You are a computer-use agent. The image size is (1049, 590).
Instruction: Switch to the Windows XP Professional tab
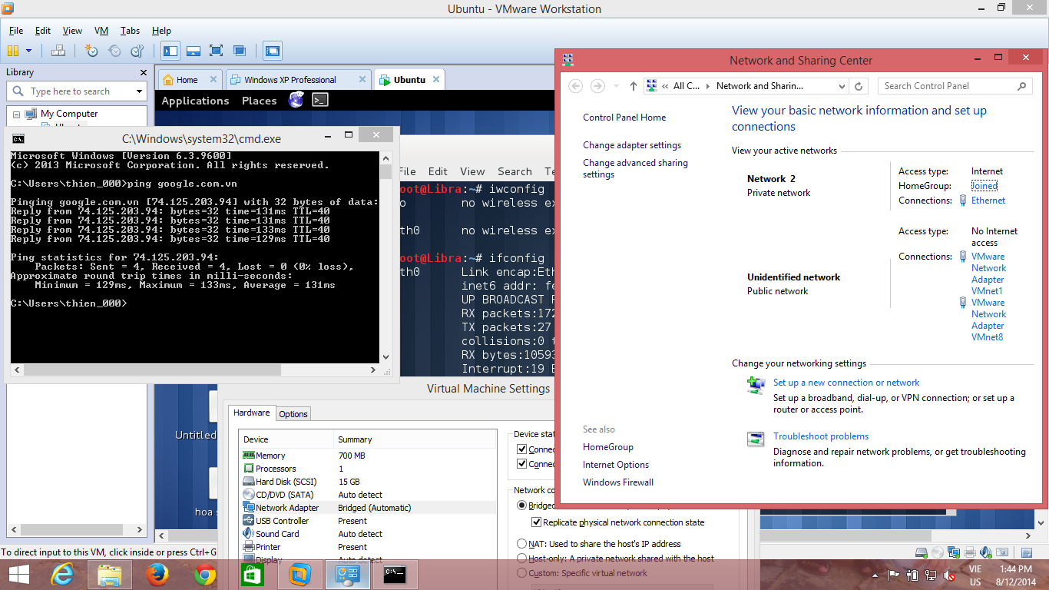point(299,79)
